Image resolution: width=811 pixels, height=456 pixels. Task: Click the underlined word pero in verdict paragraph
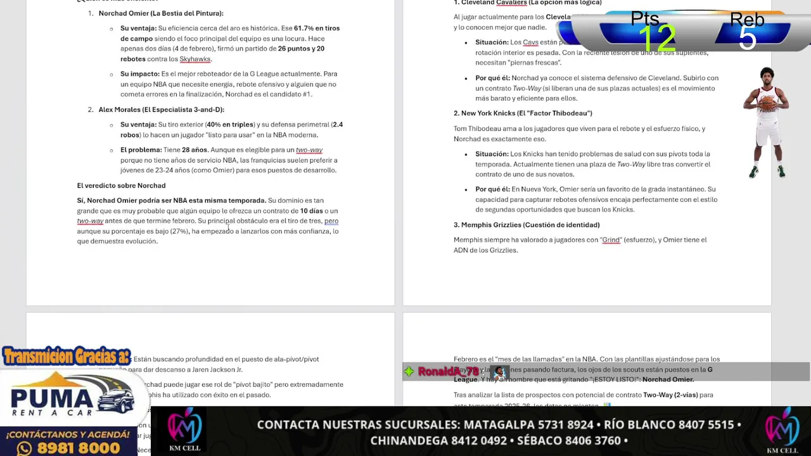pos(331,221)
